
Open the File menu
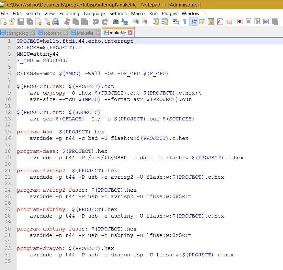(x=4, y=14)
